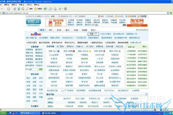Open the Mail button dropdown arrow
The height and width of the screenshot is (115, 173).
pos(52,9)
